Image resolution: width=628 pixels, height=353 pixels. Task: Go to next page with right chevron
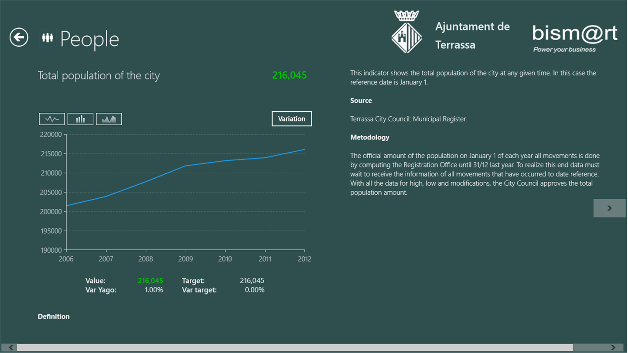click(610, 208)
